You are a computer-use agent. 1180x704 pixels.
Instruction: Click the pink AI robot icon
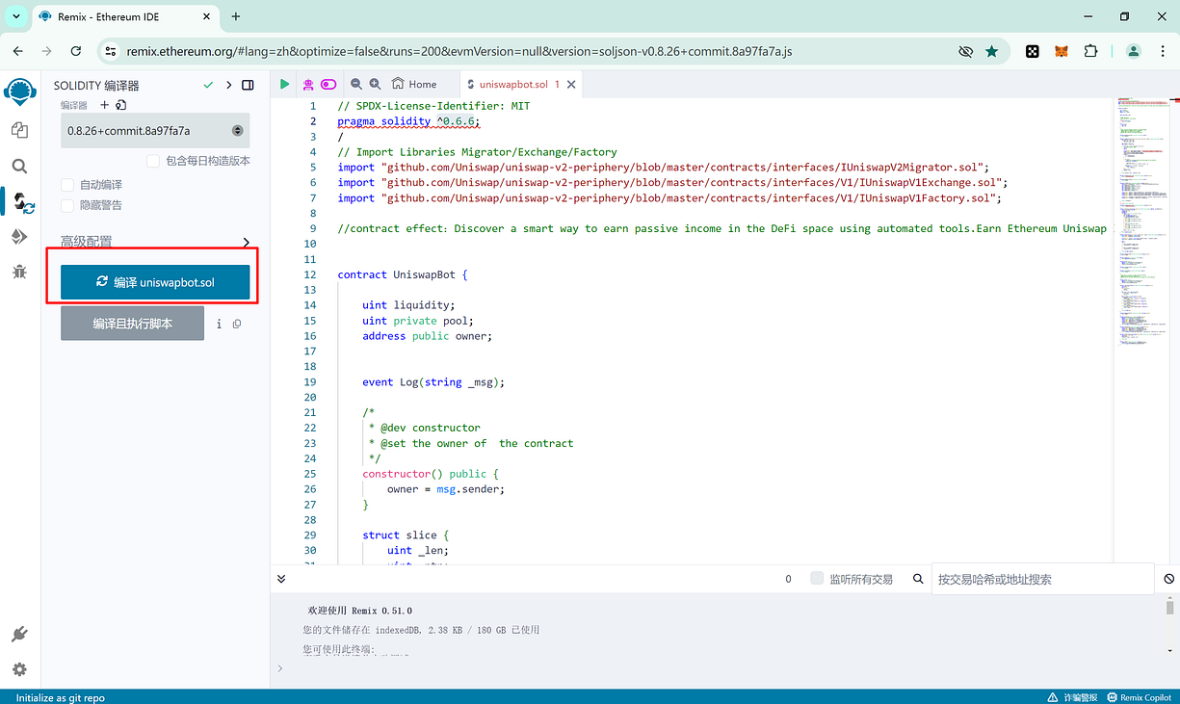point(308,85)
